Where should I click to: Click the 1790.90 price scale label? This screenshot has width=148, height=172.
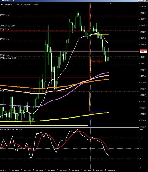tap(143, 7)
